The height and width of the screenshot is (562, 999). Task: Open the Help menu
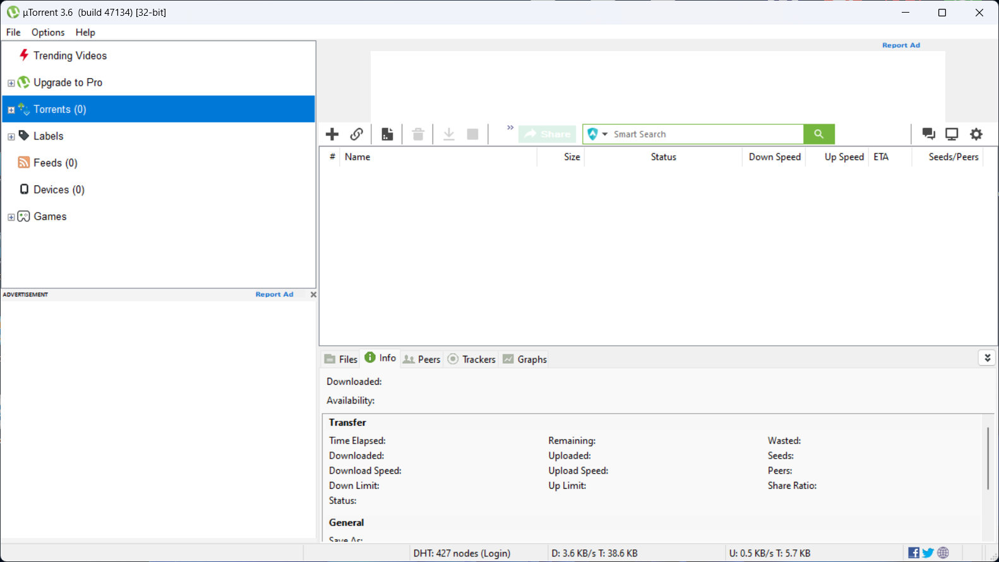[x=85, y=32]
